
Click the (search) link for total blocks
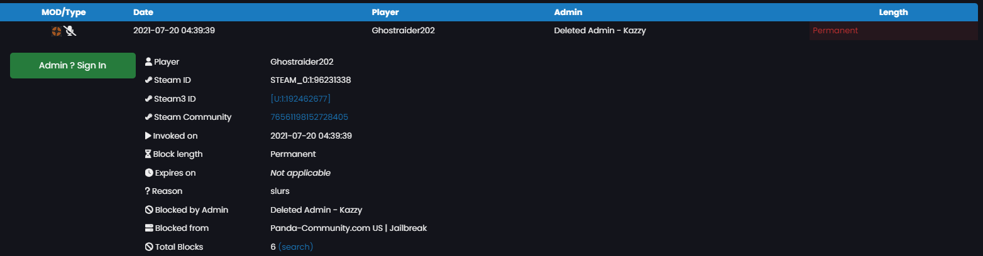click(x=295, y=247)
